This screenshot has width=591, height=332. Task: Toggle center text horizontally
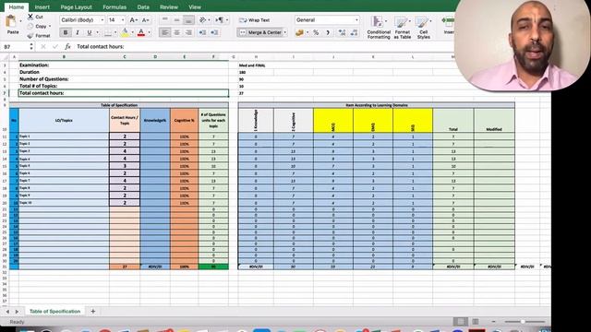click(x=176, y=33)
